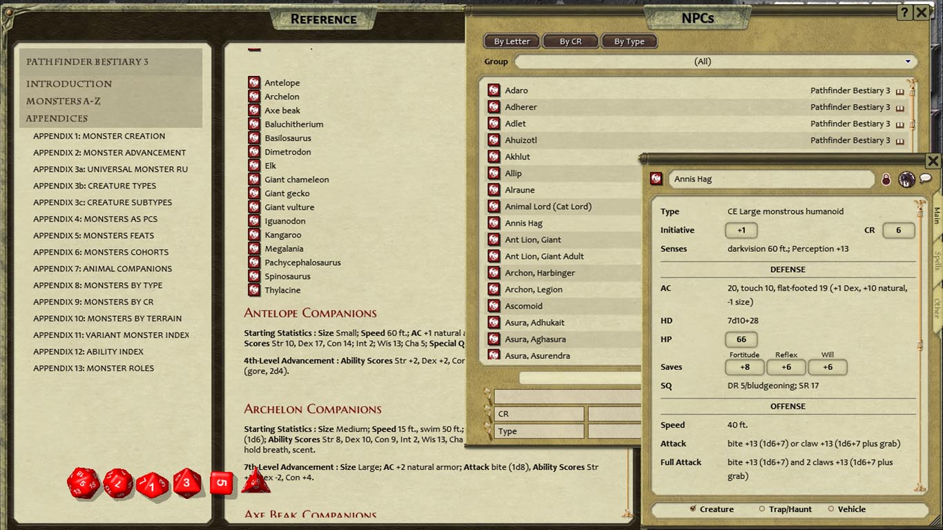Select the Vehicle radio button
The height and width of the screenshot is (530, 943).
(x=830, y=509)
